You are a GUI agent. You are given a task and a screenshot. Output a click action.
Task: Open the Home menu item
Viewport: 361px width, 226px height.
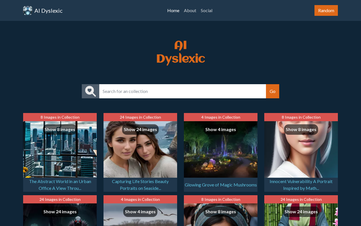173,10
